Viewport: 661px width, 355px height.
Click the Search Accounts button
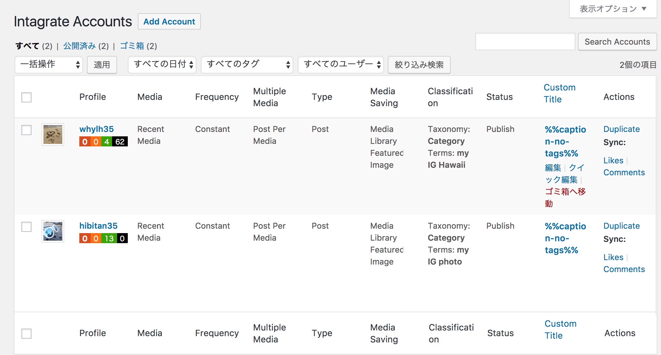[617, 42]
